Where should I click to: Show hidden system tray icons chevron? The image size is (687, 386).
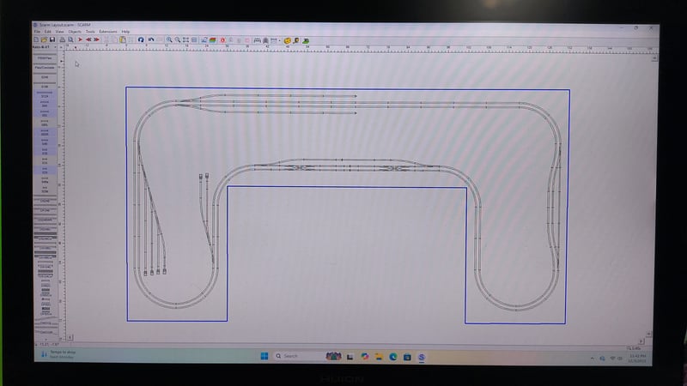point(593,358)
